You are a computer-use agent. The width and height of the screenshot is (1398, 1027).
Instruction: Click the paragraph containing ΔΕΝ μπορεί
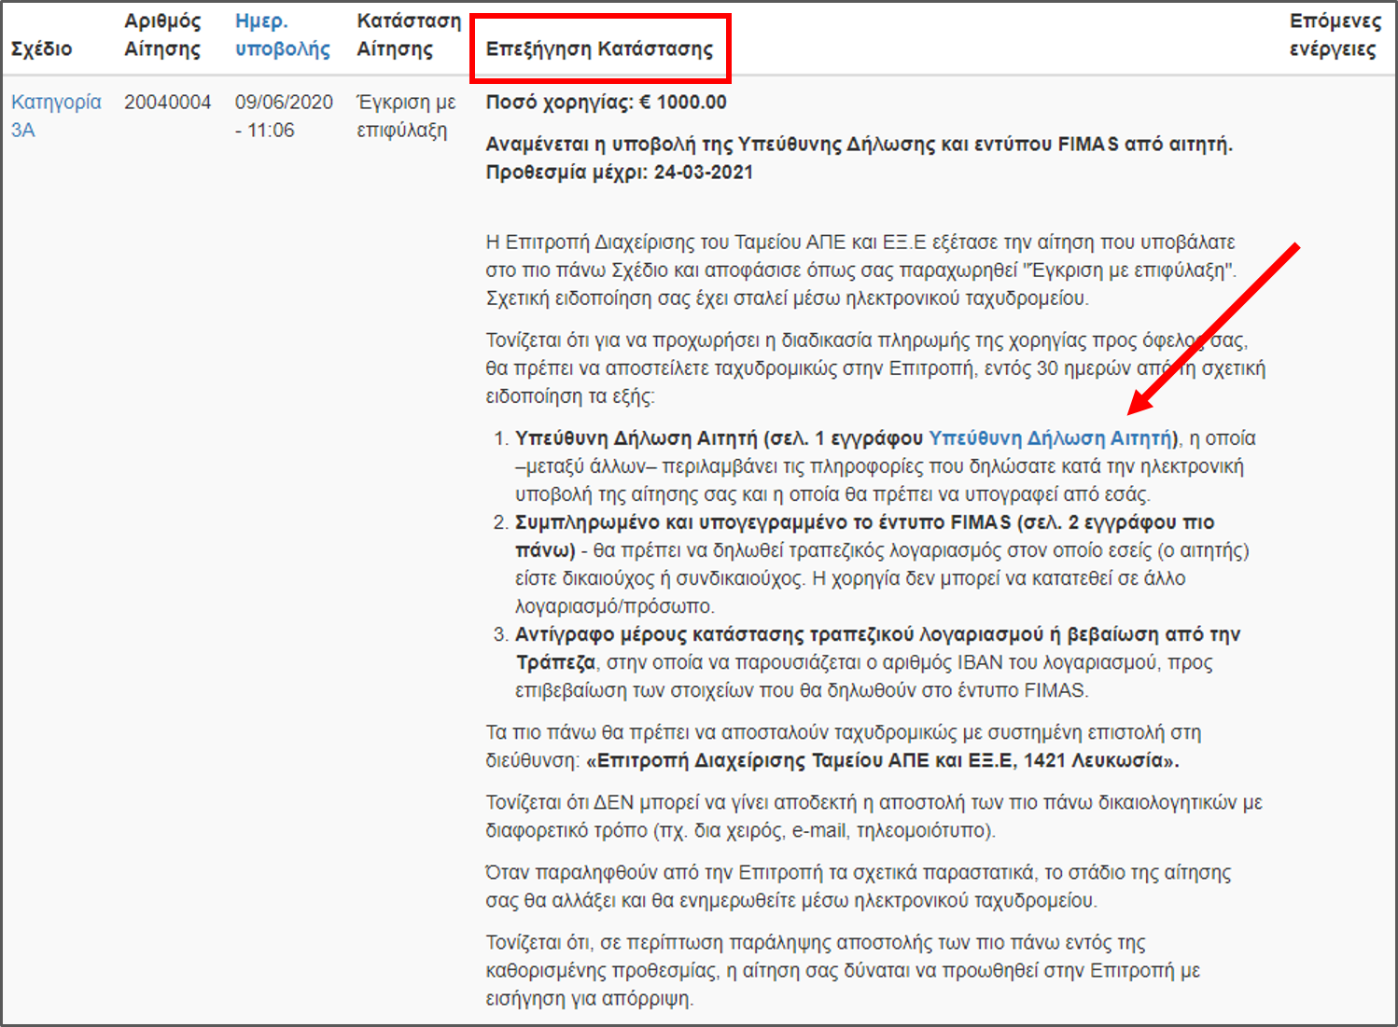tap(873, 816)
